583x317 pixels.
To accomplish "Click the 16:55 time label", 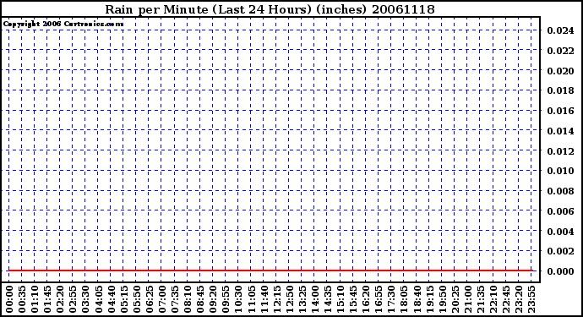I will click(379, 299).
